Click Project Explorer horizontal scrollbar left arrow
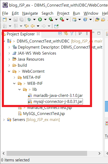Screen dimensions: 108x164 click(x=4, y=154)
